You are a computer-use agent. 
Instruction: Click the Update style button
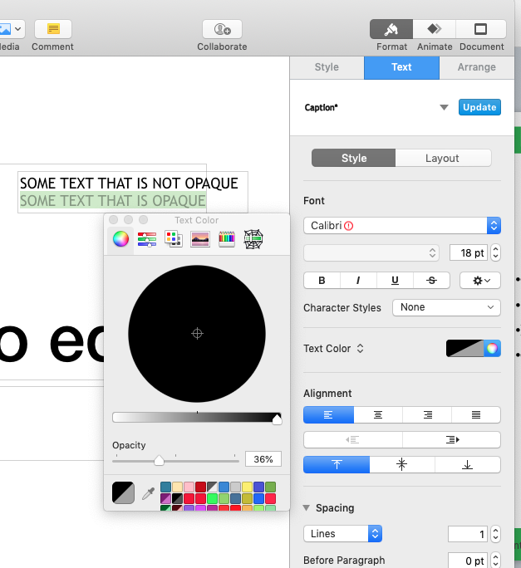479,107
